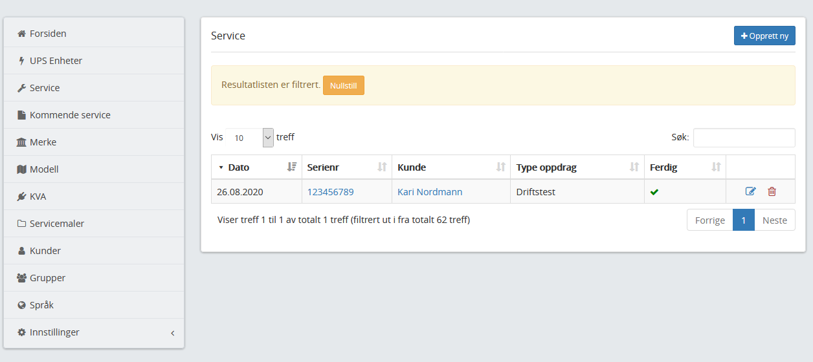Open the serial number 123456789 link
The image size is (813, 362).
[x=330, y=192]
